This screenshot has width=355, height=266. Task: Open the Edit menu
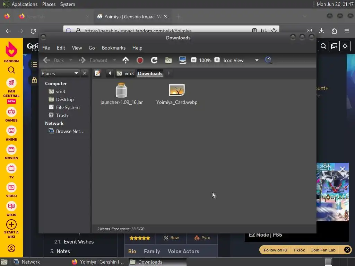(x=61, y=48)
